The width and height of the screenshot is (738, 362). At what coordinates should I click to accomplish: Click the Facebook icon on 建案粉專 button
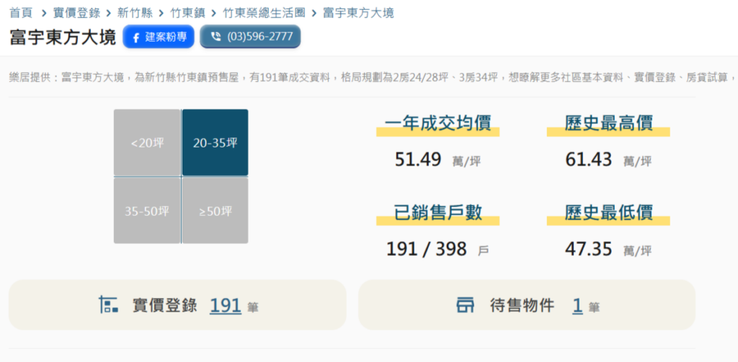pos(135,37)
